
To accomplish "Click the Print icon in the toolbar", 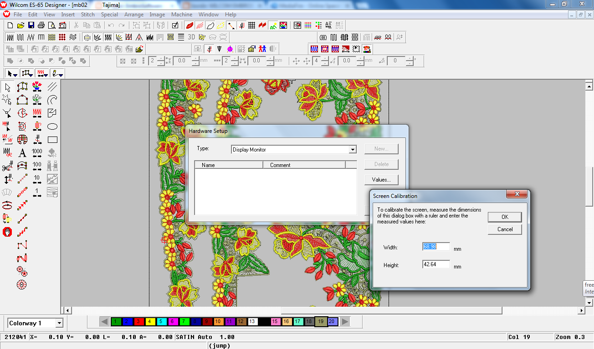I will pyautogui.click(x=41, y=25).
